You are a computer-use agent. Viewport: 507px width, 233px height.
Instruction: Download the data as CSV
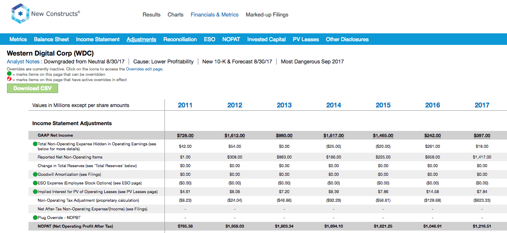click(x=33, y=89)
